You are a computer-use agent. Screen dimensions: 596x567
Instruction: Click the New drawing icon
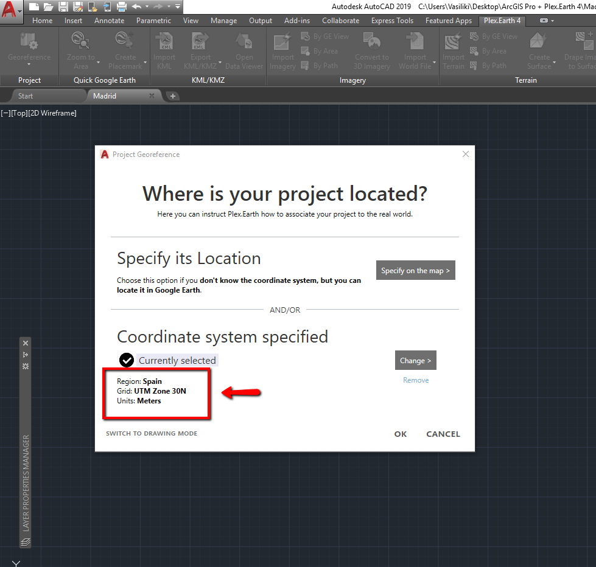pos(34,7)
